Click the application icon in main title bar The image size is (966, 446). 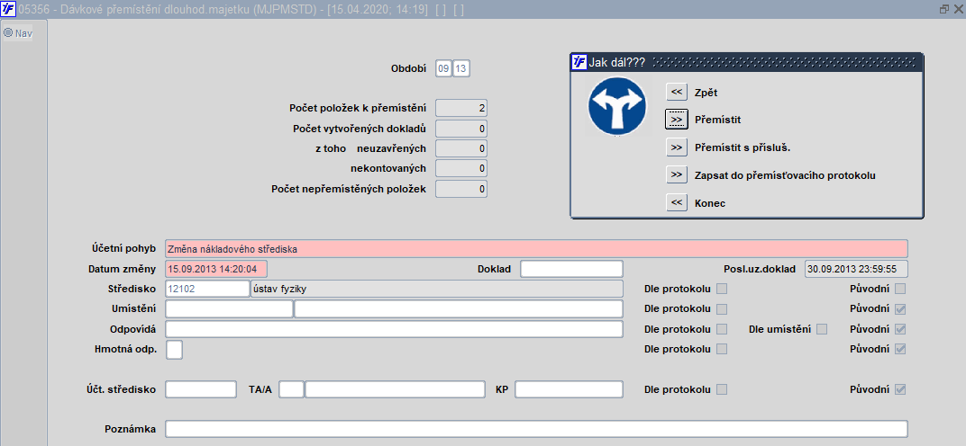coord(8,9)
